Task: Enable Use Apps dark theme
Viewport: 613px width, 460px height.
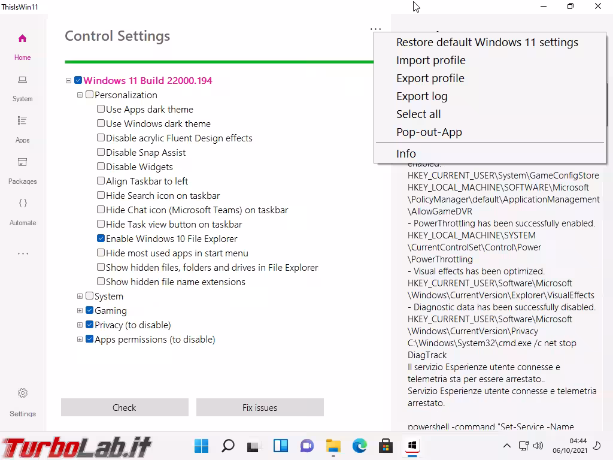Action: coord(101,109)
